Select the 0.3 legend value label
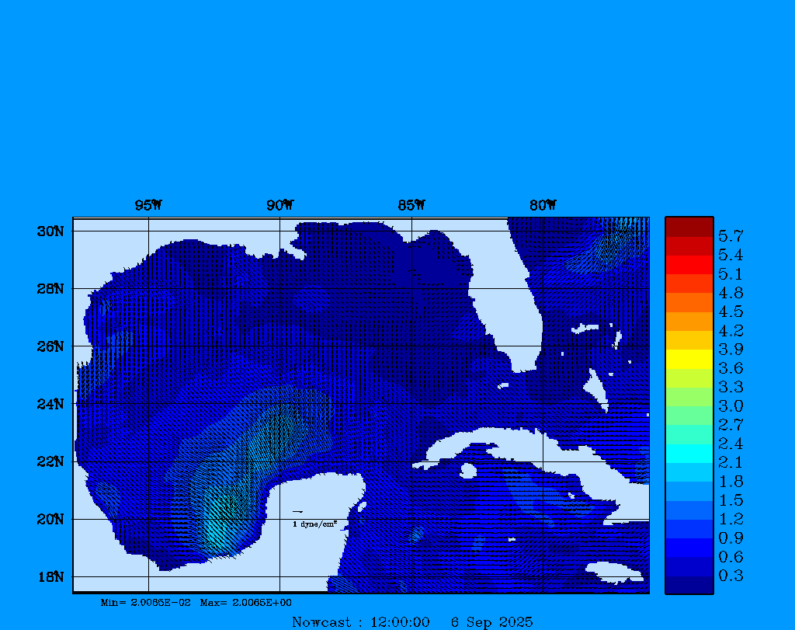 731,576
